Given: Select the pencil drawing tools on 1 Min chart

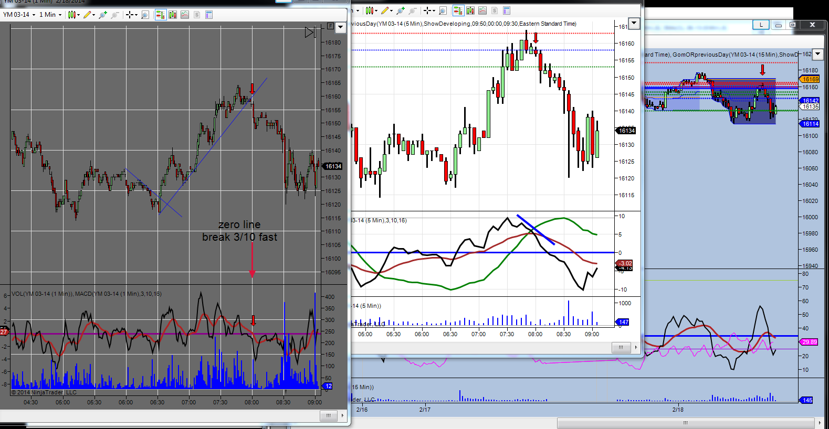Looking at the screenshot, I should (x=87, y=15).
